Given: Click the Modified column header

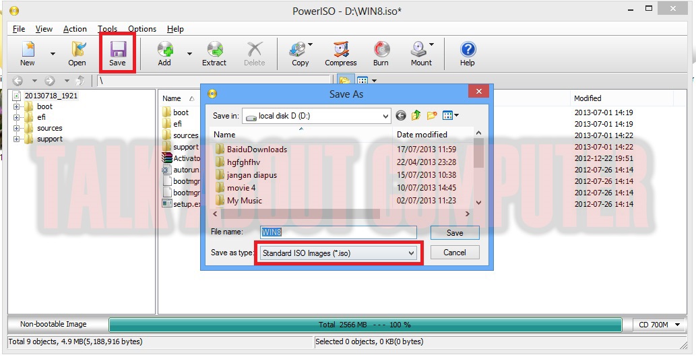Looking at the screenshot, I should click(x=588, y=98).
